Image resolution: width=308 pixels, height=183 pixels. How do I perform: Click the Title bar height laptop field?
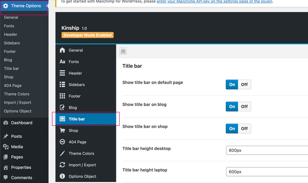(x=267, y=172)
